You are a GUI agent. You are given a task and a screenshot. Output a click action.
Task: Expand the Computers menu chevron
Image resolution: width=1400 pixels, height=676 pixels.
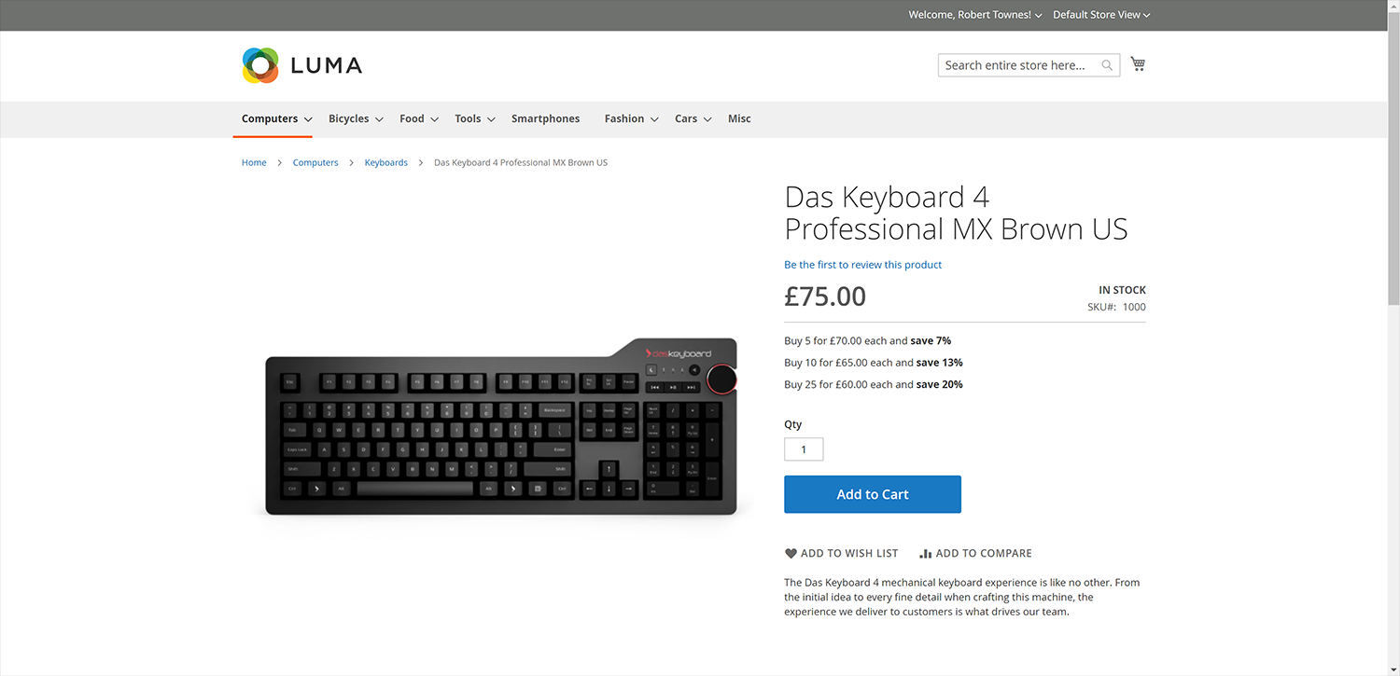308,119
